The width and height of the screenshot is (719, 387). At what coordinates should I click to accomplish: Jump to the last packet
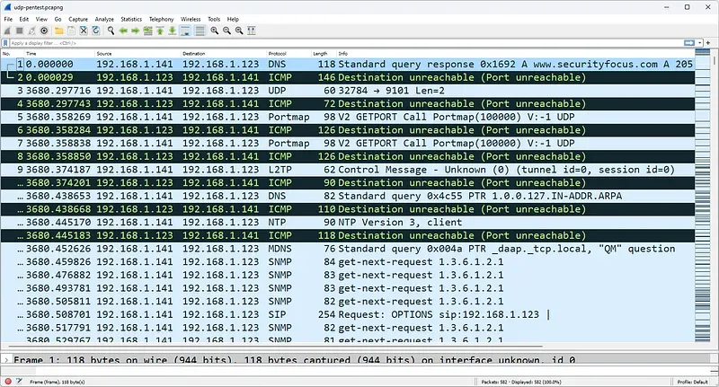172,31
